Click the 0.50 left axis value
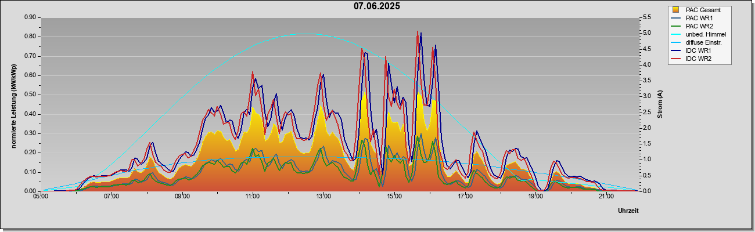The height and width of the screenshot is (232, 755). 31,95
